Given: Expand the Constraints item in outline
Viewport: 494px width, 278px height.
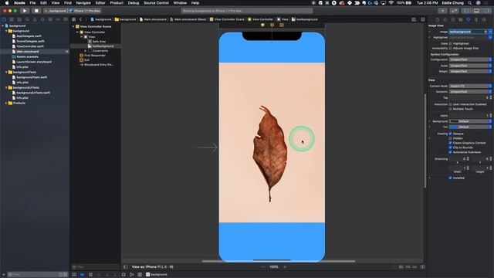Looking at the screenshot, I should pyautogui.click(x=86, y=51).
